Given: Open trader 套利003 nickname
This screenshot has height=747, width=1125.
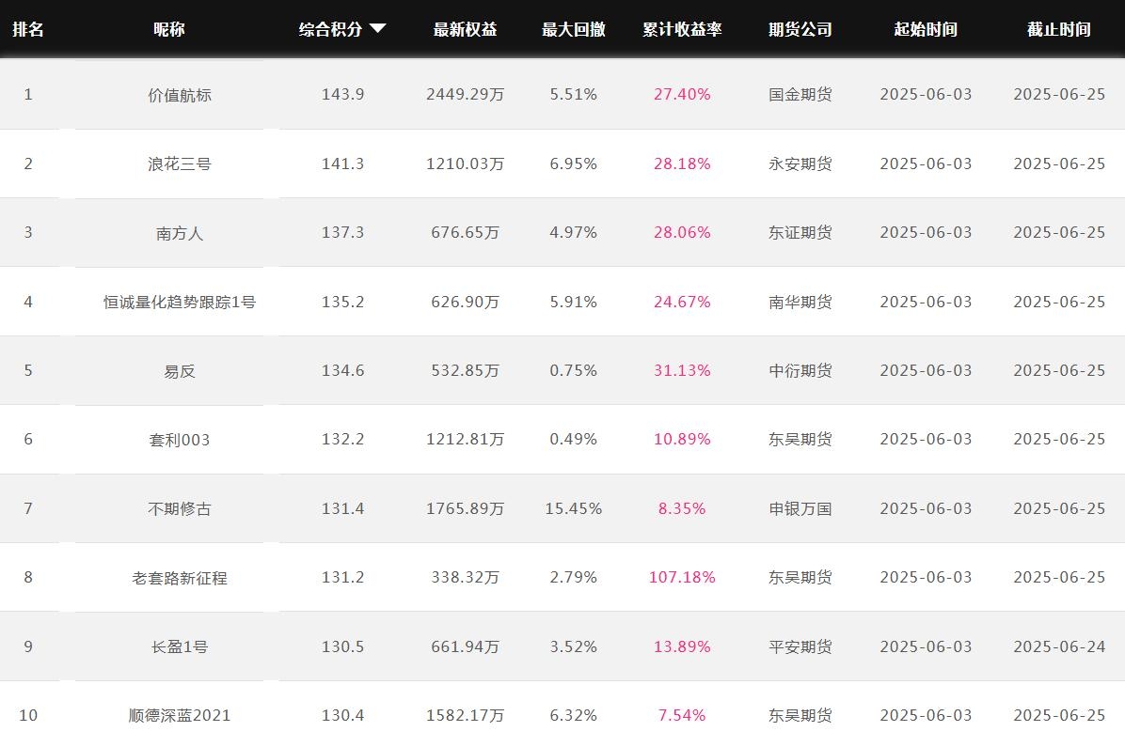Looking at the screenshot, I should coord(180,440).
